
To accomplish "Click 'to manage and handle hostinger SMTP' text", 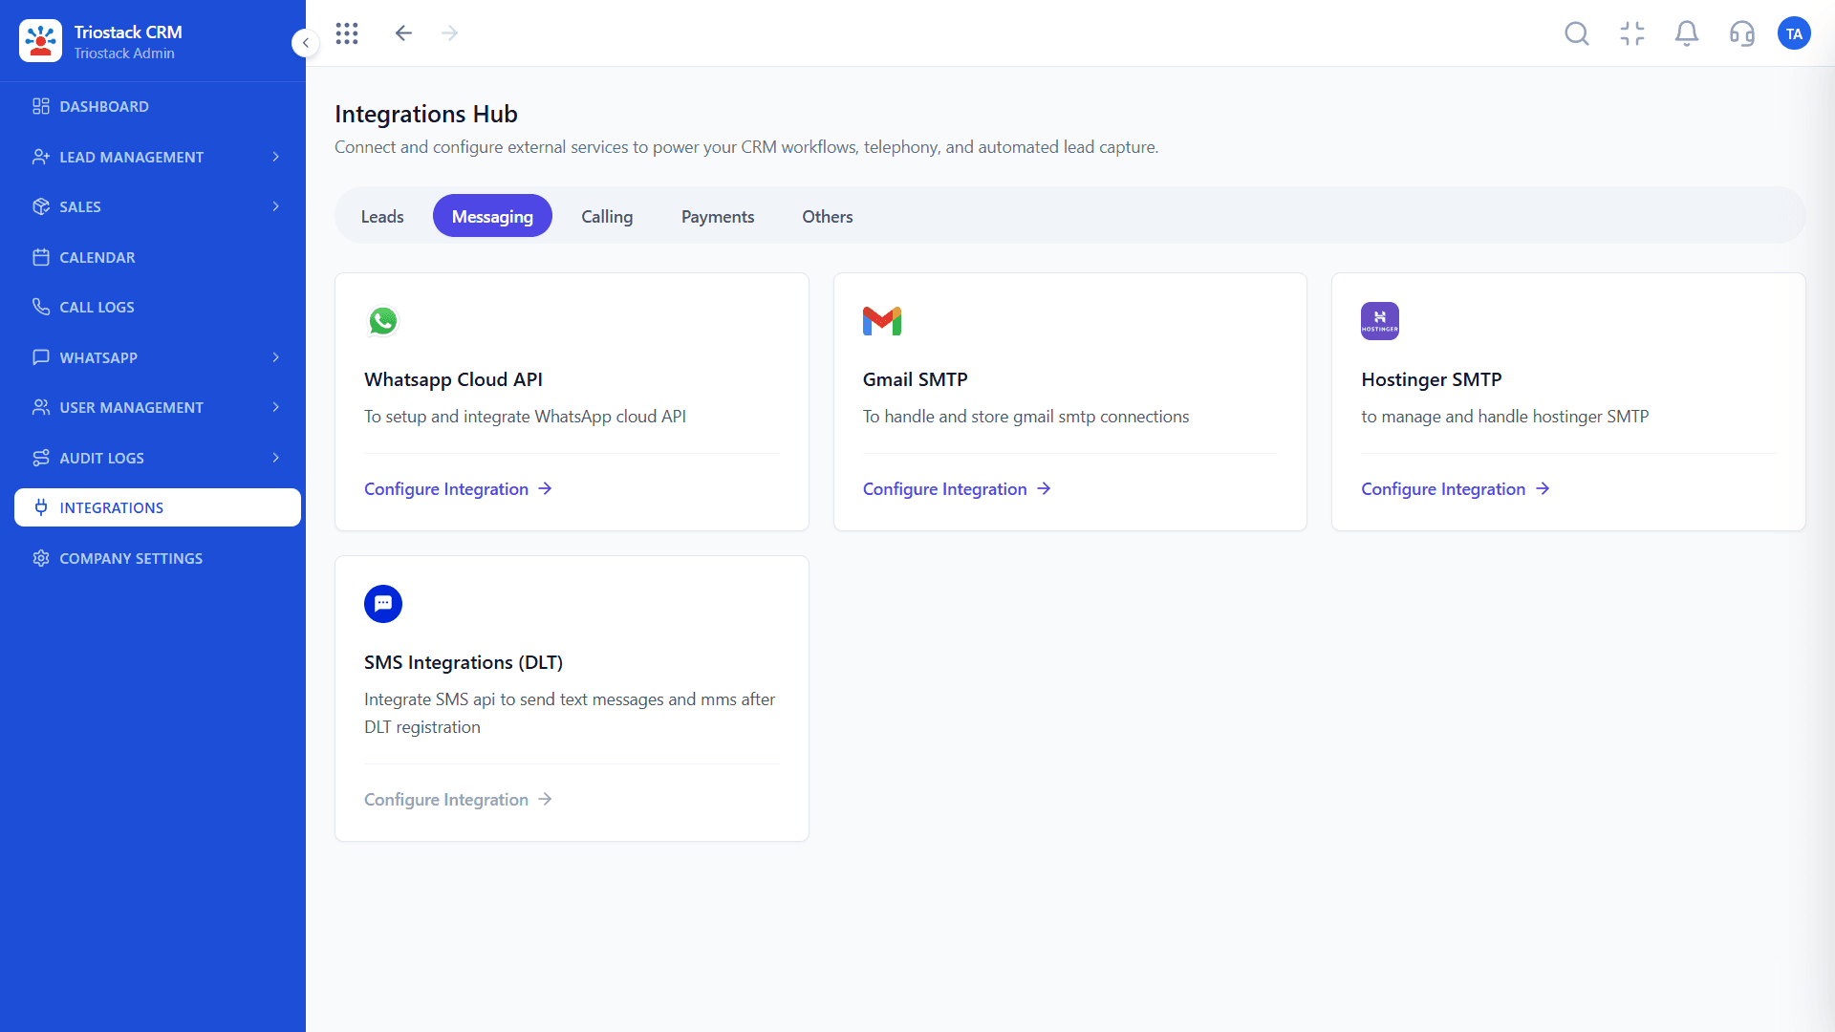I will pos(1504,417).
